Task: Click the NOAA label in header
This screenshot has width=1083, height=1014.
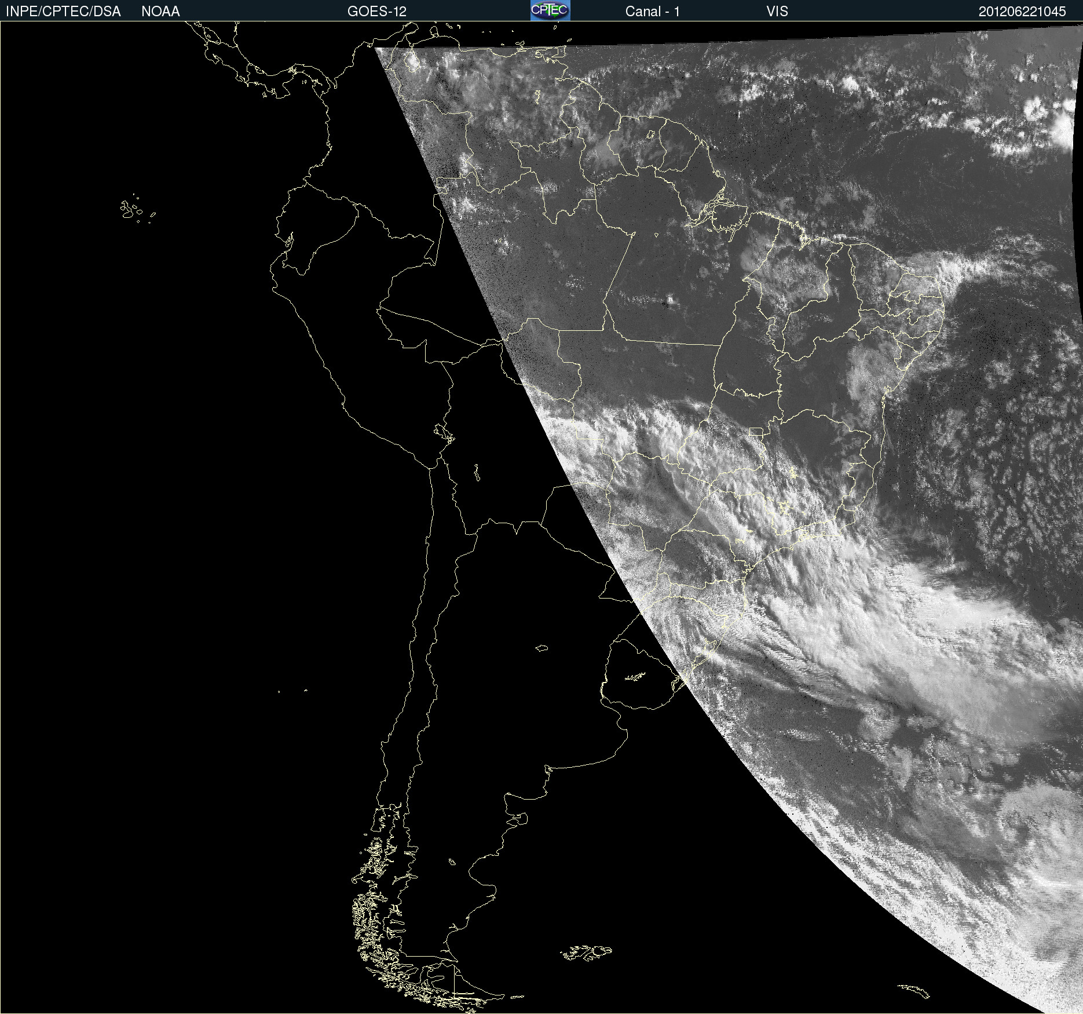Action: (160, 12)
